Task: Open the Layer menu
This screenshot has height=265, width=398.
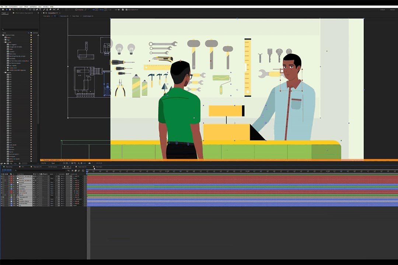Action: 21,7
